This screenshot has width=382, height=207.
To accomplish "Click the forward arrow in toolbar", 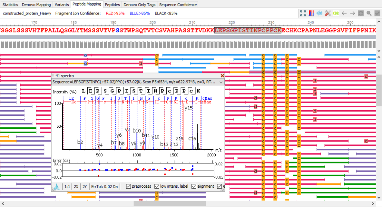I will [353, 13].
